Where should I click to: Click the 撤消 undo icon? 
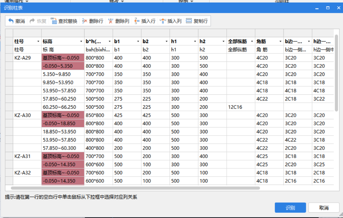[x=11, y=21]
